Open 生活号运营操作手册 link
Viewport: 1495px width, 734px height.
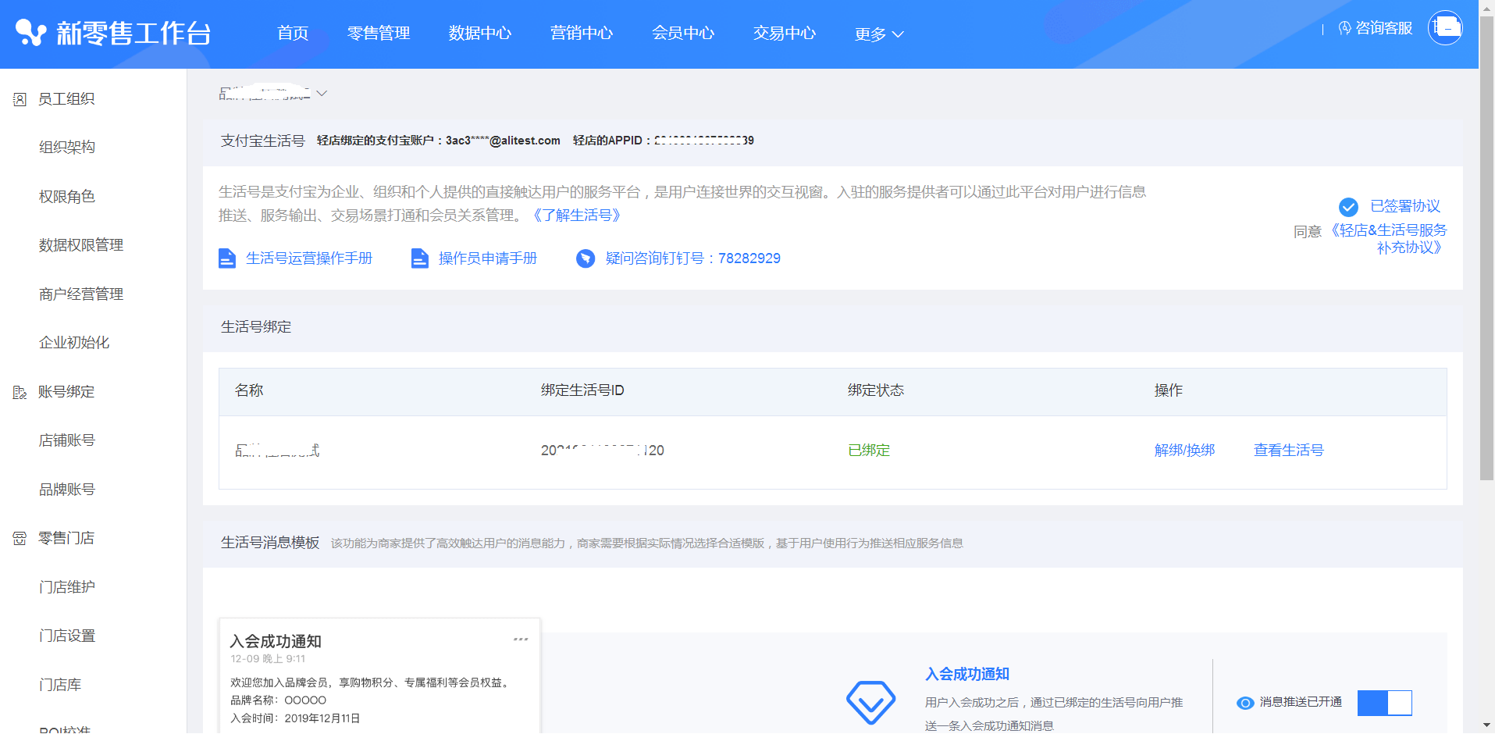tap(309, 258)
